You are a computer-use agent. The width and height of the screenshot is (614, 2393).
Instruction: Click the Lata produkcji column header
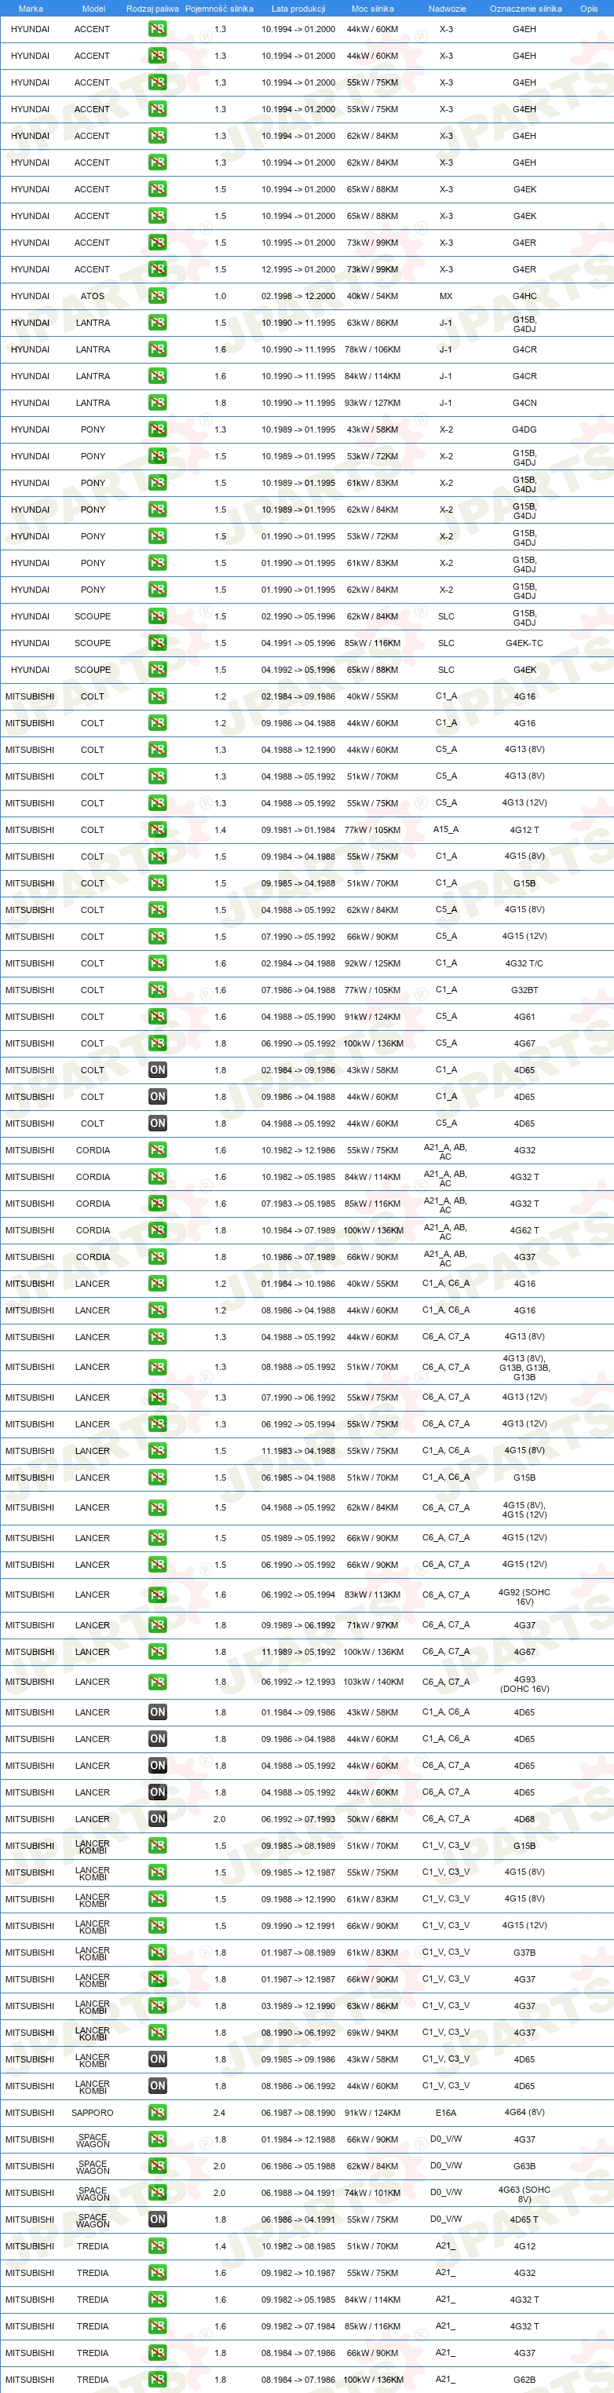[x=298, y=9]
